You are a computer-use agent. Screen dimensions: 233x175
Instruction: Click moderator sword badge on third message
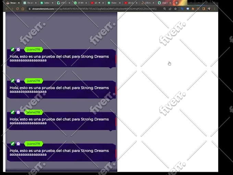click(x=12, y=112)
